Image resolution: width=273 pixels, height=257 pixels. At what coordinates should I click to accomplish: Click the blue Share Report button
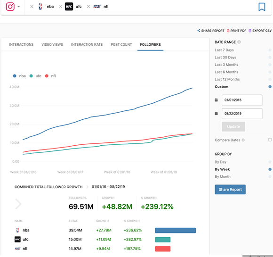[x=230, y=190]
